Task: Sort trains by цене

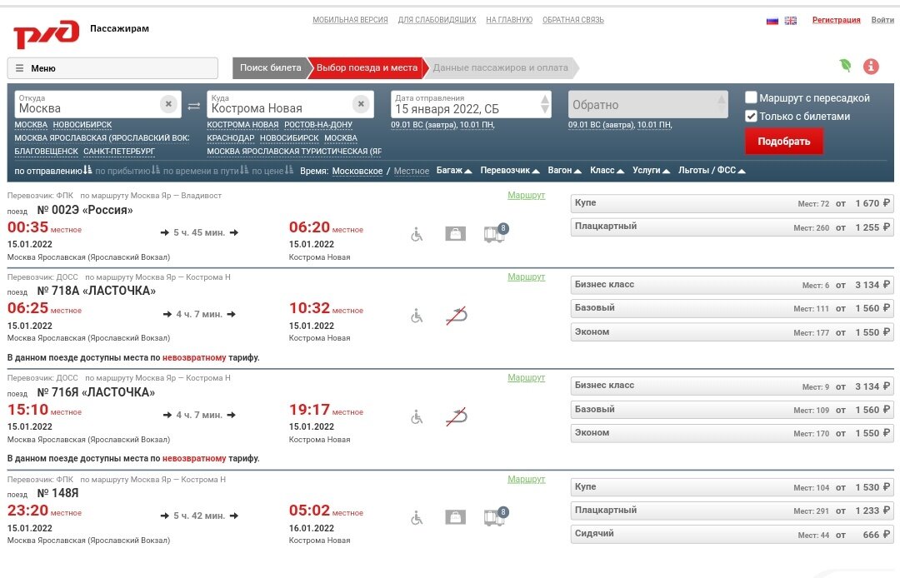Action: pos(272,171)
